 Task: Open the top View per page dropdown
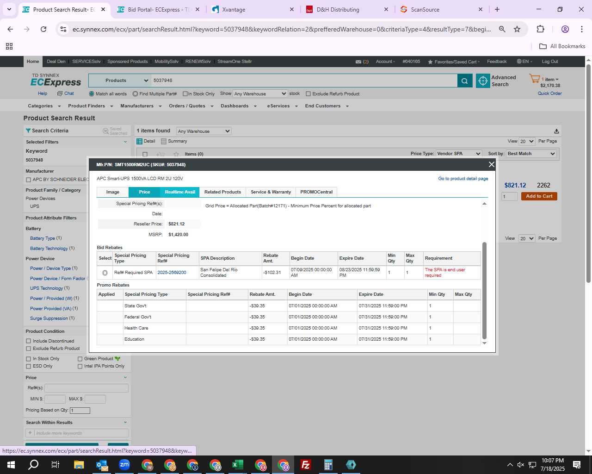pos(527,141)
